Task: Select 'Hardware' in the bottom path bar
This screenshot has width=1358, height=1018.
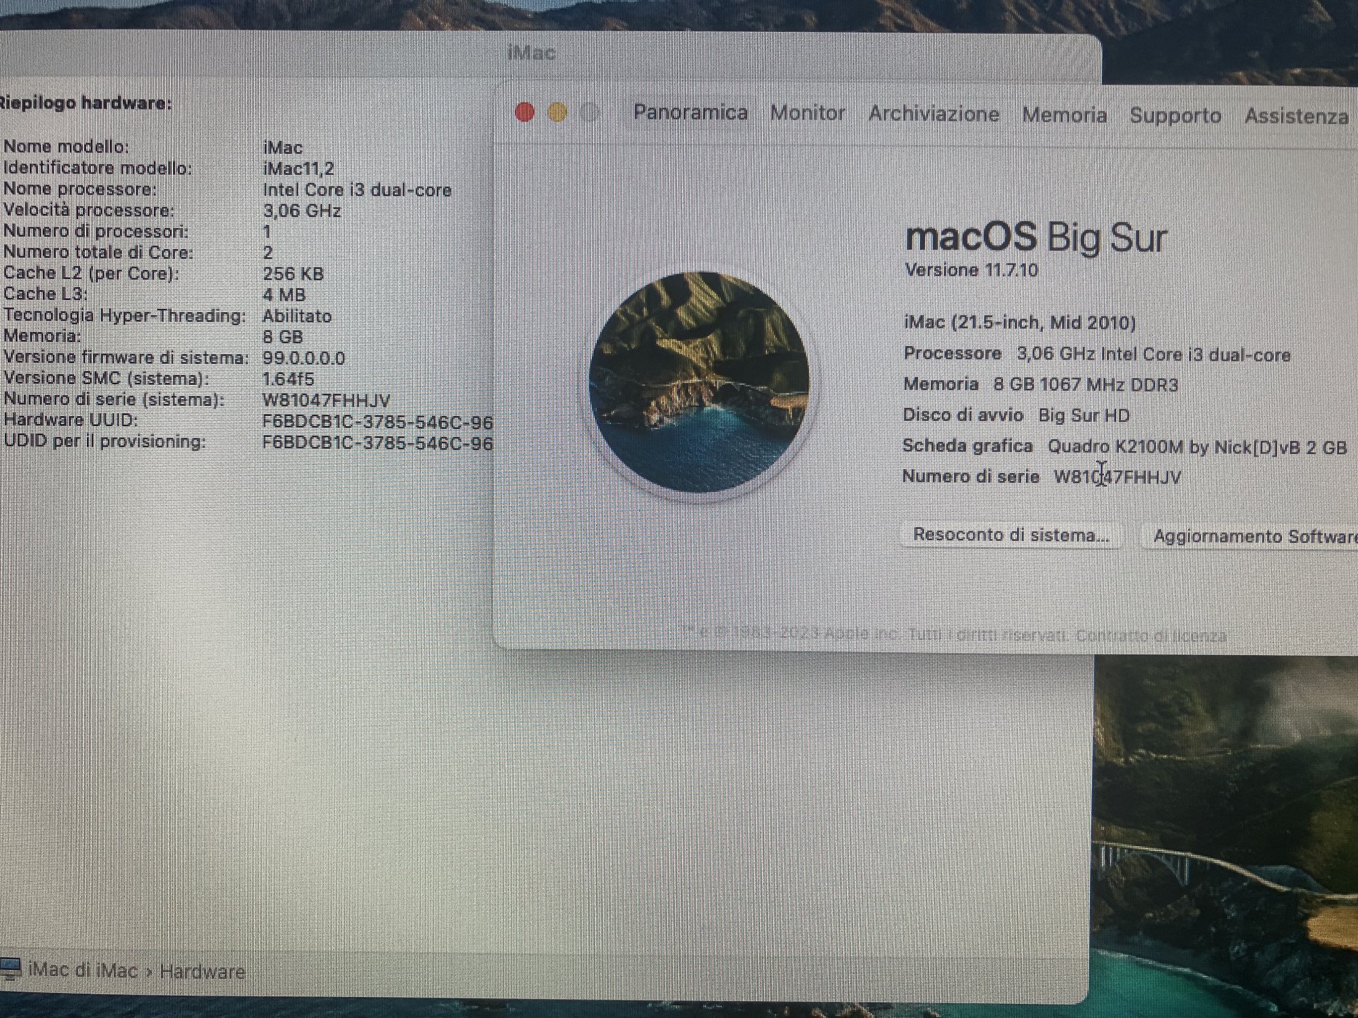Action: tap(202, 972)
